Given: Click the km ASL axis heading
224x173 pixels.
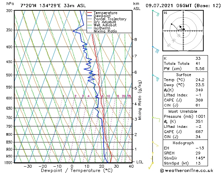Looking at the screenshot, I should [137, 6].
